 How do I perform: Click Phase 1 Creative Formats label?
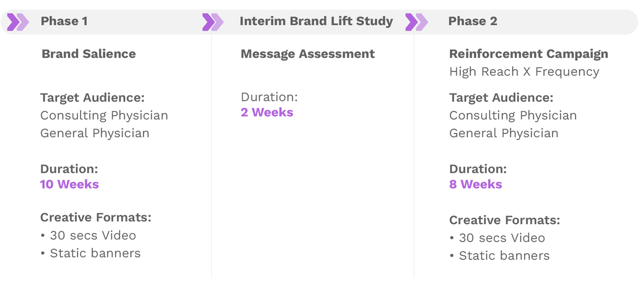96,217
